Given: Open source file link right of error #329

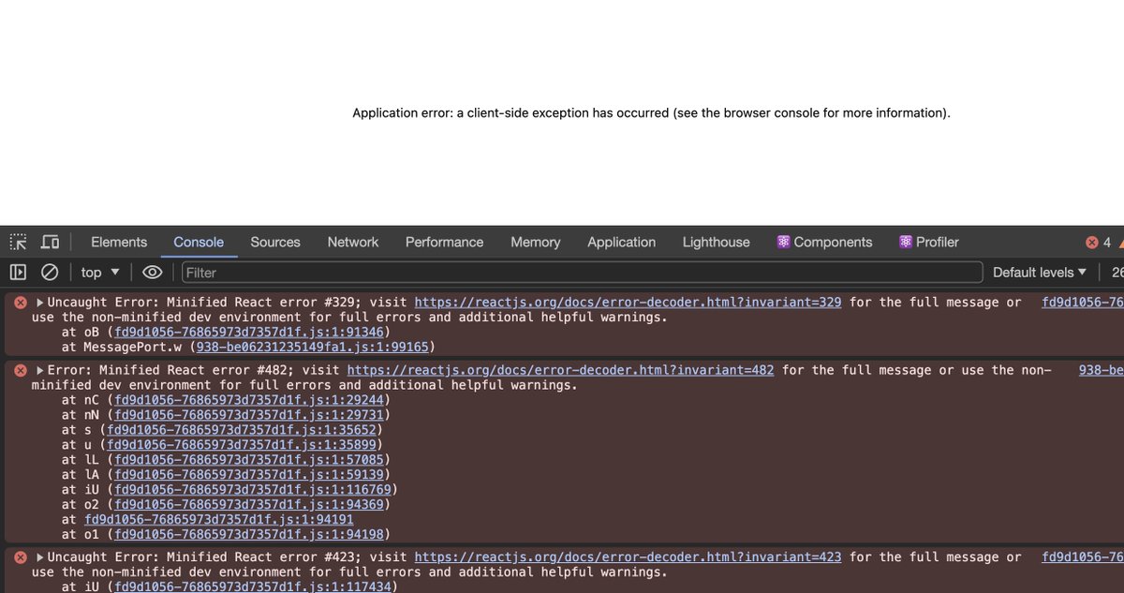Looking at the screenshot, I should click(1083, 303).
